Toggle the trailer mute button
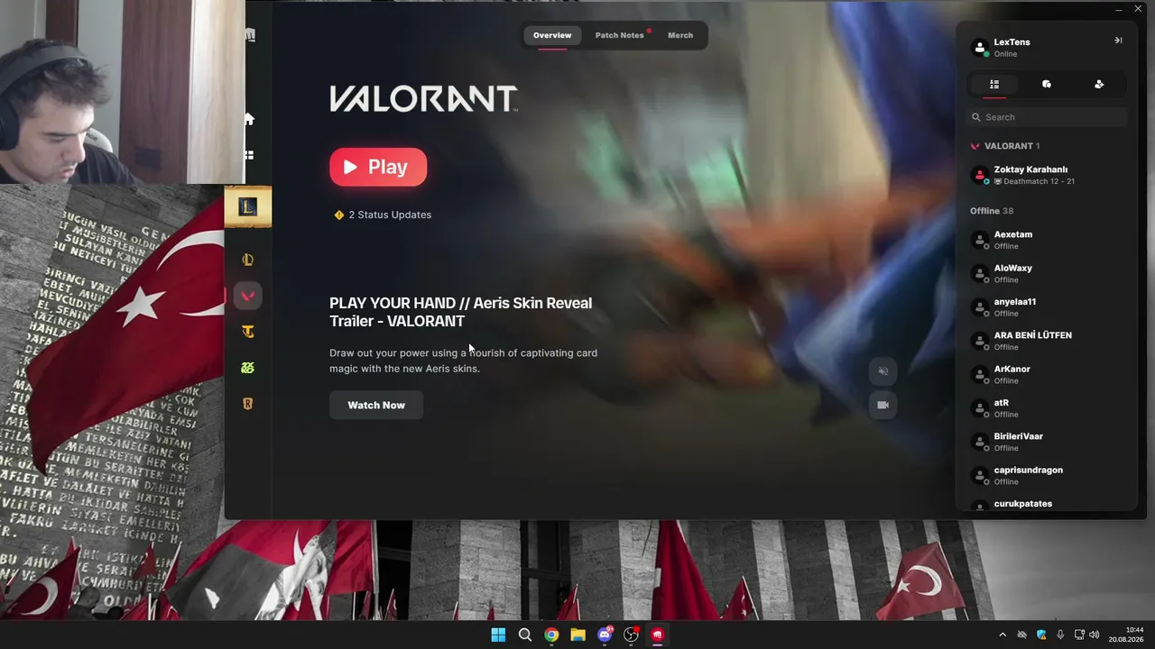Viewport: 1155px width, 649px height. click(883, 371)
